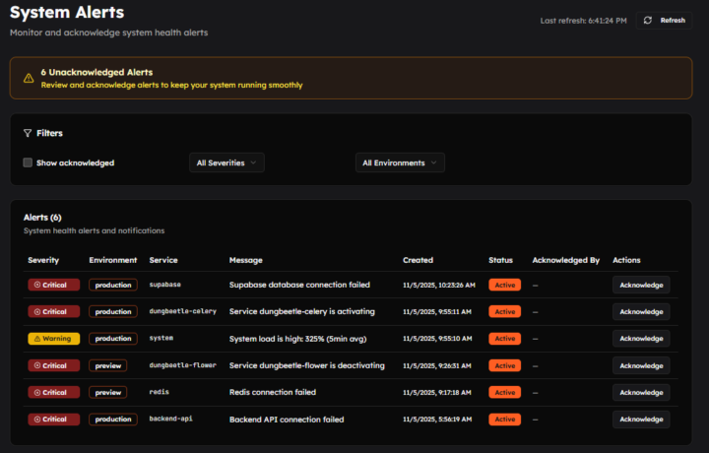Click the Created column header
This screenshot has width=709, height=453.
418,260
